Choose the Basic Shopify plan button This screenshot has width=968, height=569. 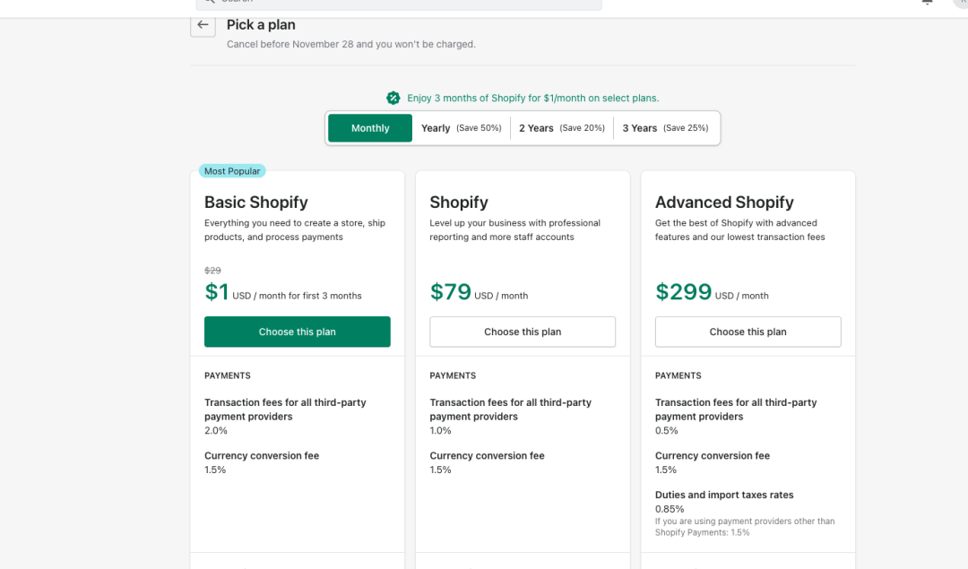coord(297,332)
